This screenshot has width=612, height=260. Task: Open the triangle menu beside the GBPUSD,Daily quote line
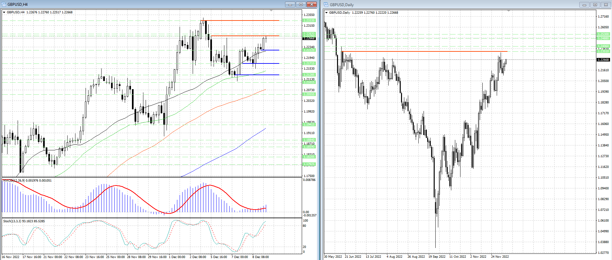click(326, 13)
